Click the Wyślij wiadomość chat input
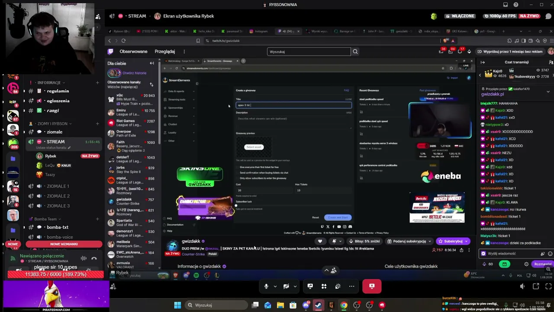The image size is (554, 312). click(512, 253)
